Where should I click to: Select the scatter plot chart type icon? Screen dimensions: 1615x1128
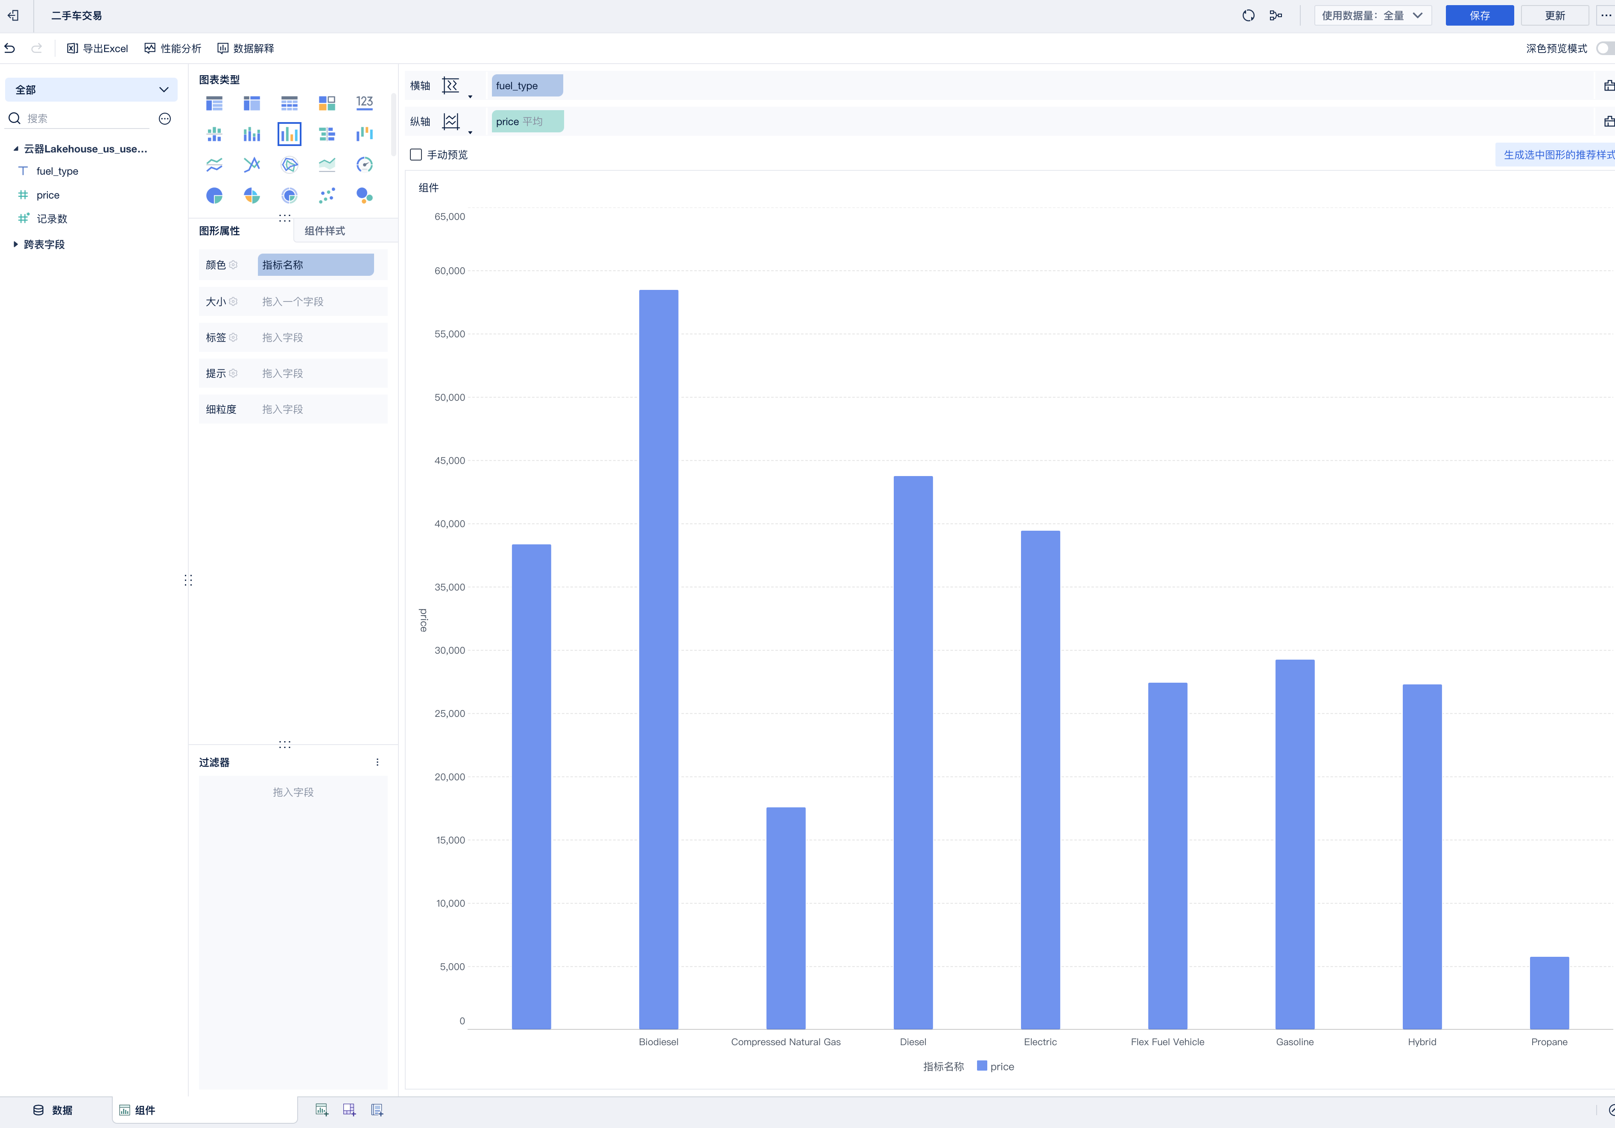pos(326,196)
